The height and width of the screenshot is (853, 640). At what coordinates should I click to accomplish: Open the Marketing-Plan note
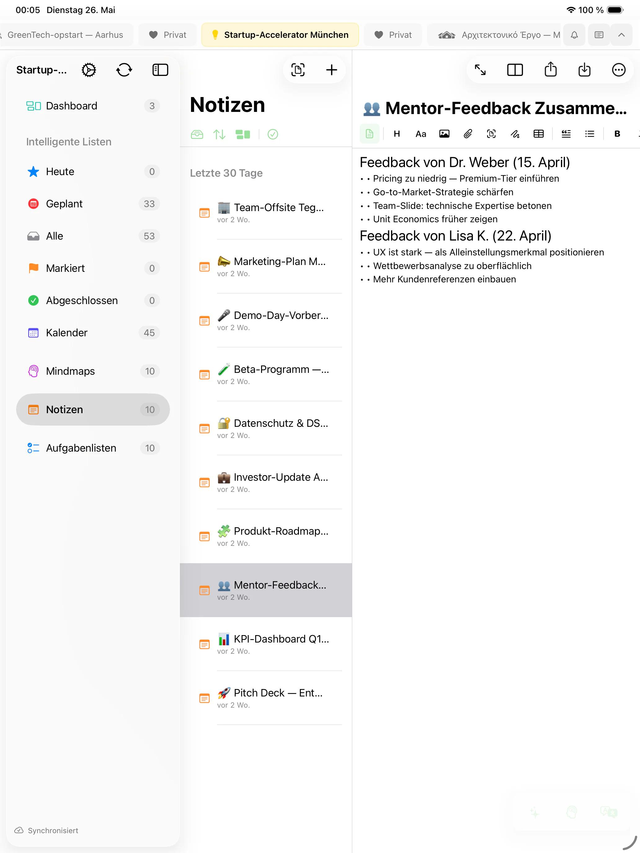pyautogui.click(x=266, y=267)
